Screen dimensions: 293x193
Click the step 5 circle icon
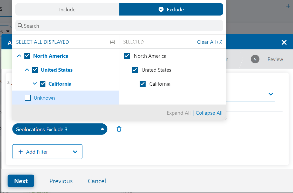(255, 60)
